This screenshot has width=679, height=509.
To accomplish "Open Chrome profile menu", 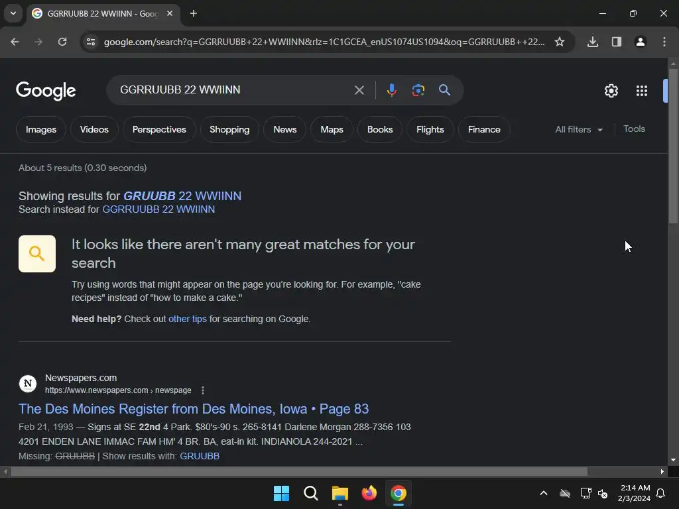I will (x=641, y=42).
